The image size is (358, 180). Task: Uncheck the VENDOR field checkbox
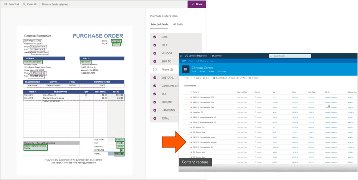[x=155, y=53]
